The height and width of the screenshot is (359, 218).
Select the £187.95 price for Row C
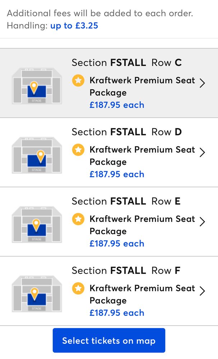(x=117, y=105)
